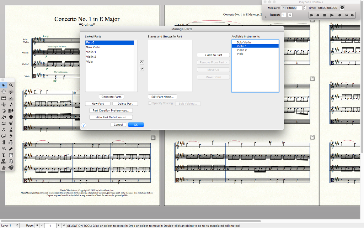Select the Clef bass-clef tool
The width and height of the screenshot is (364, 228).
pyautogui.click(x=11, y=136)
